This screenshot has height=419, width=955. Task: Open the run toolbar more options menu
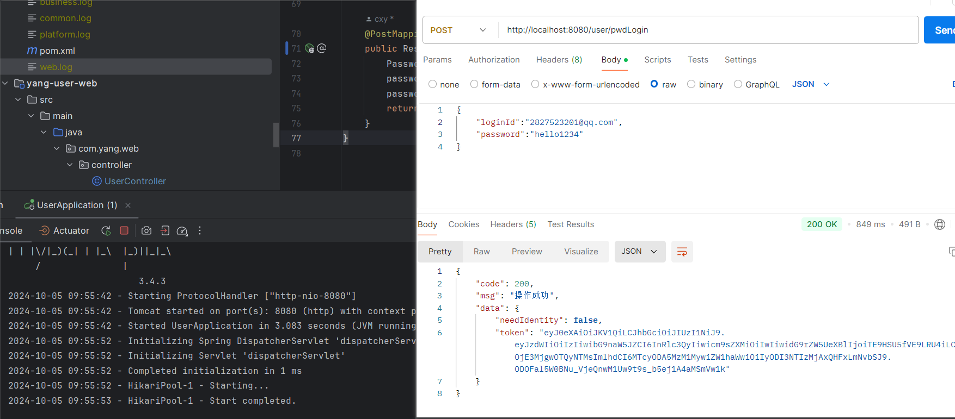click(200, 230)
